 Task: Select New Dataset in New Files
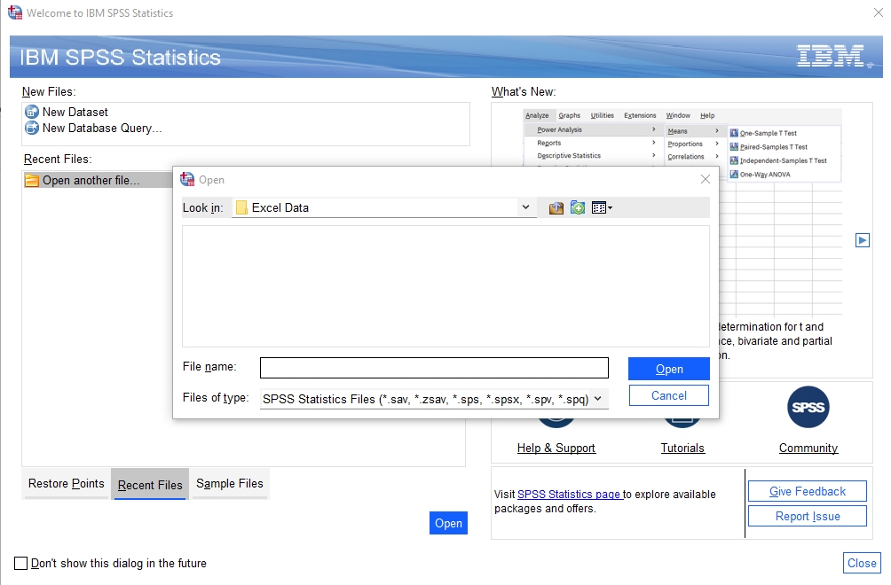75,113
